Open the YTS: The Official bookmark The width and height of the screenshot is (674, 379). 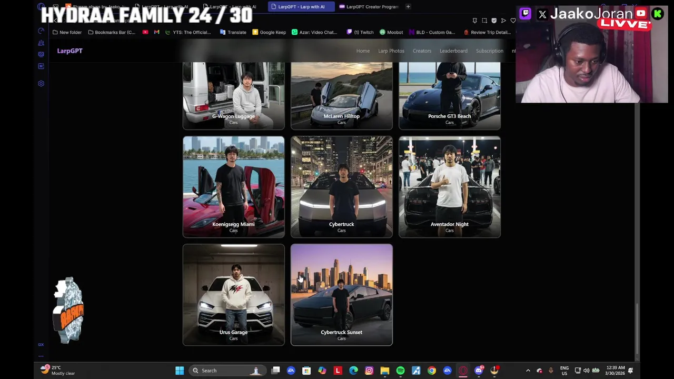point(188,32)
